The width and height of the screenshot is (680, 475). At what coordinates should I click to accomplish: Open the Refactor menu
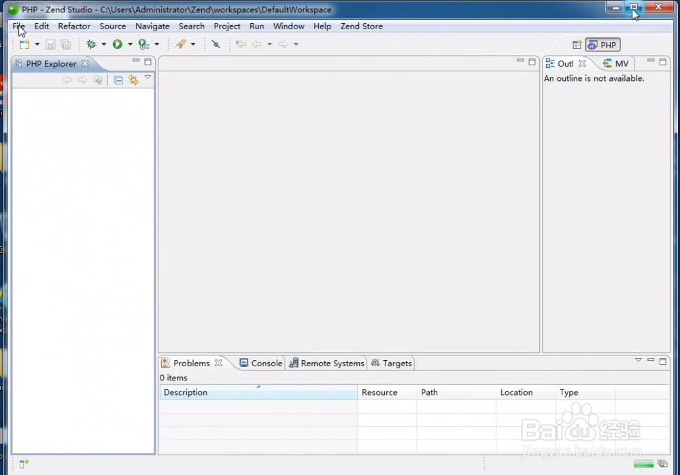coord(74,26)
